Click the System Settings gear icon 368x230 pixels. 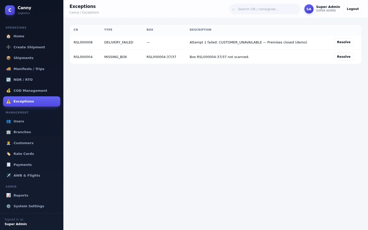(x=8, y=206)
